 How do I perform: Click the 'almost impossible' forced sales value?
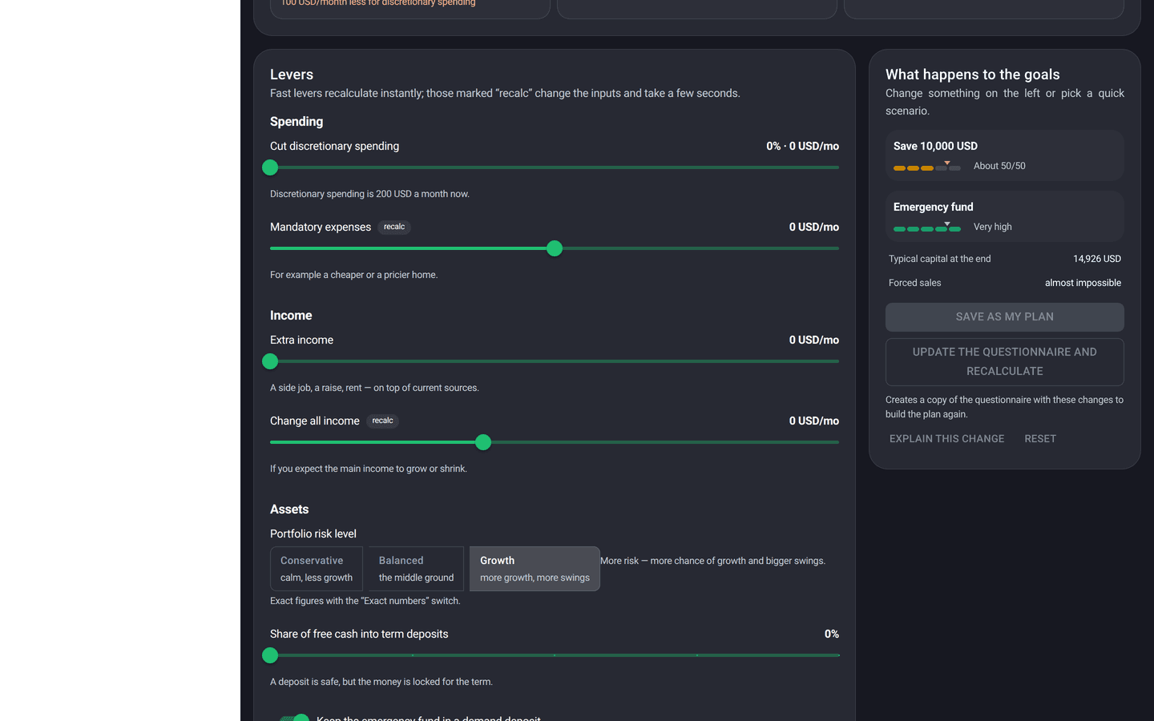click(x=1083, y=283)
